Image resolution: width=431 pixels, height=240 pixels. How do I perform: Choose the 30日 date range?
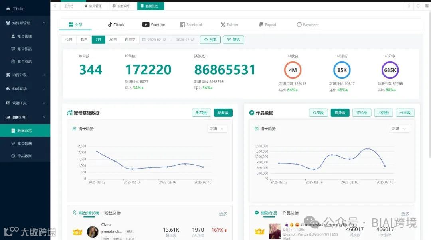(x=113, y=40)
